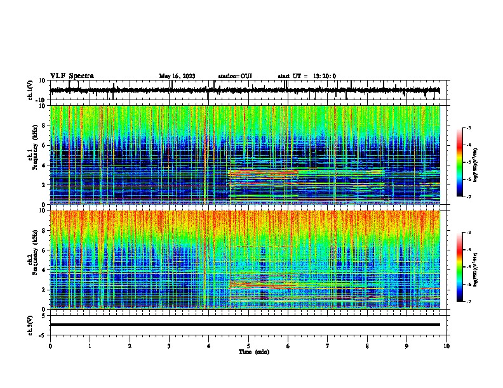Click the ch.3 voltage trace panel
Viewport: 503px width, 388px height.
pos(250,325)
